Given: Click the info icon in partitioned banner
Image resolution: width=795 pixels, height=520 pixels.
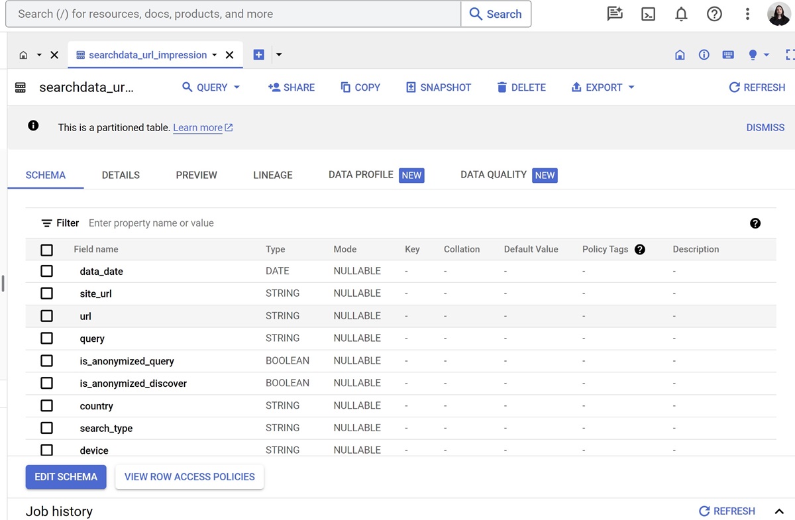Looking at the screenshot, I should pos(33,125).
